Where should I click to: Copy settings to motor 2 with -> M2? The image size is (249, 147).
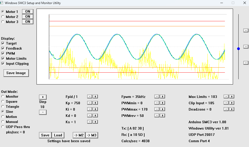point(79,135)
